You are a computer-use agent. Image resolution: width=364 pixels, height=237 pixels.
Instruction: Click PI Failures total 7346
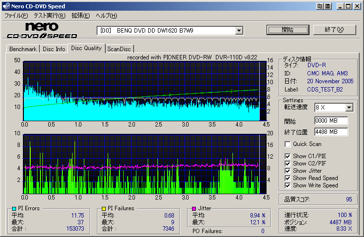click(x=168, y=229)
